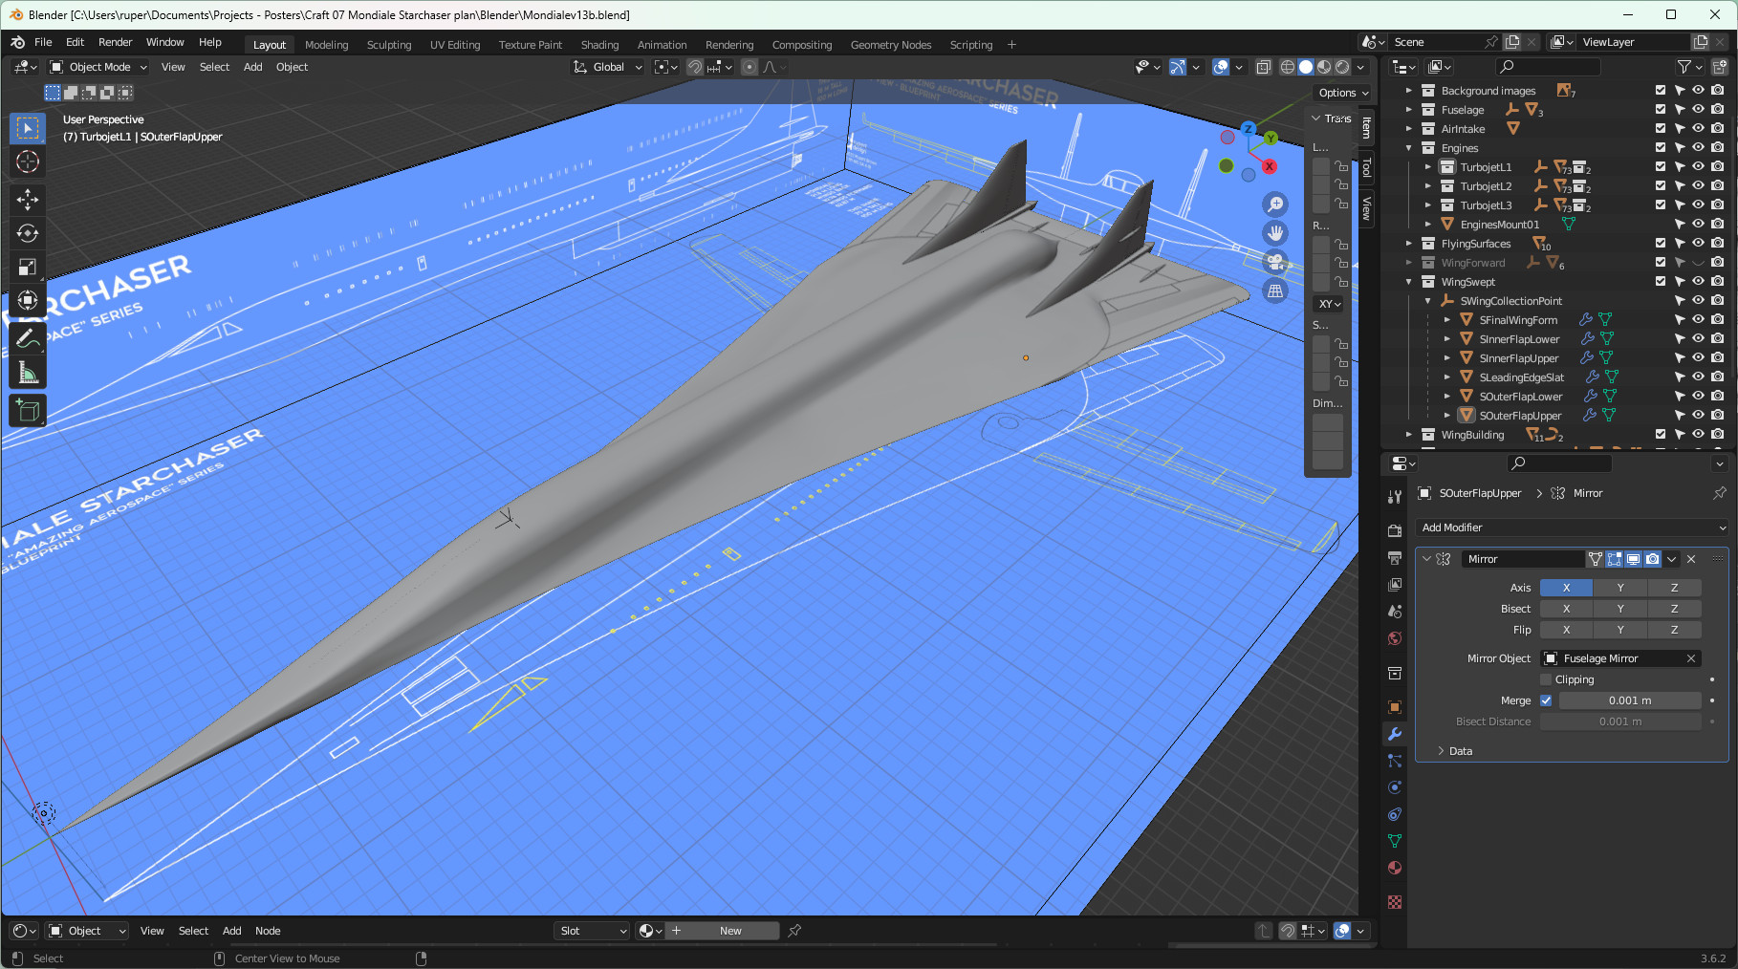1738x969 pixels.
Task: Select the Select Box tool
Action: point(28,128)
